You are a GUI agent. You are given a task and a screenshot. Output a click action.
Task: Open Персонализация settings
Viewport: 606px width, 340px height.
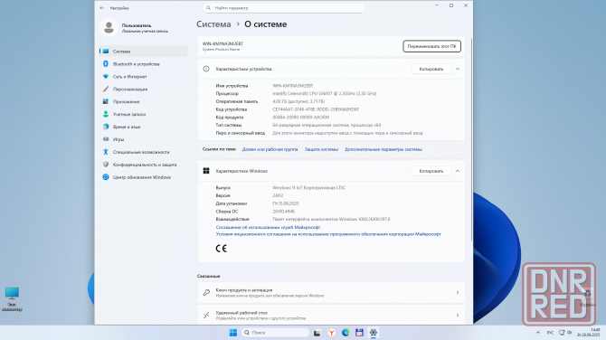click(x=144, y=89)
